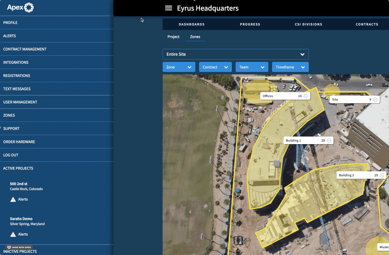This screenshot has width=389, height=255.
Task: Open the Contract filter dropdown
Action: [215, 67]
